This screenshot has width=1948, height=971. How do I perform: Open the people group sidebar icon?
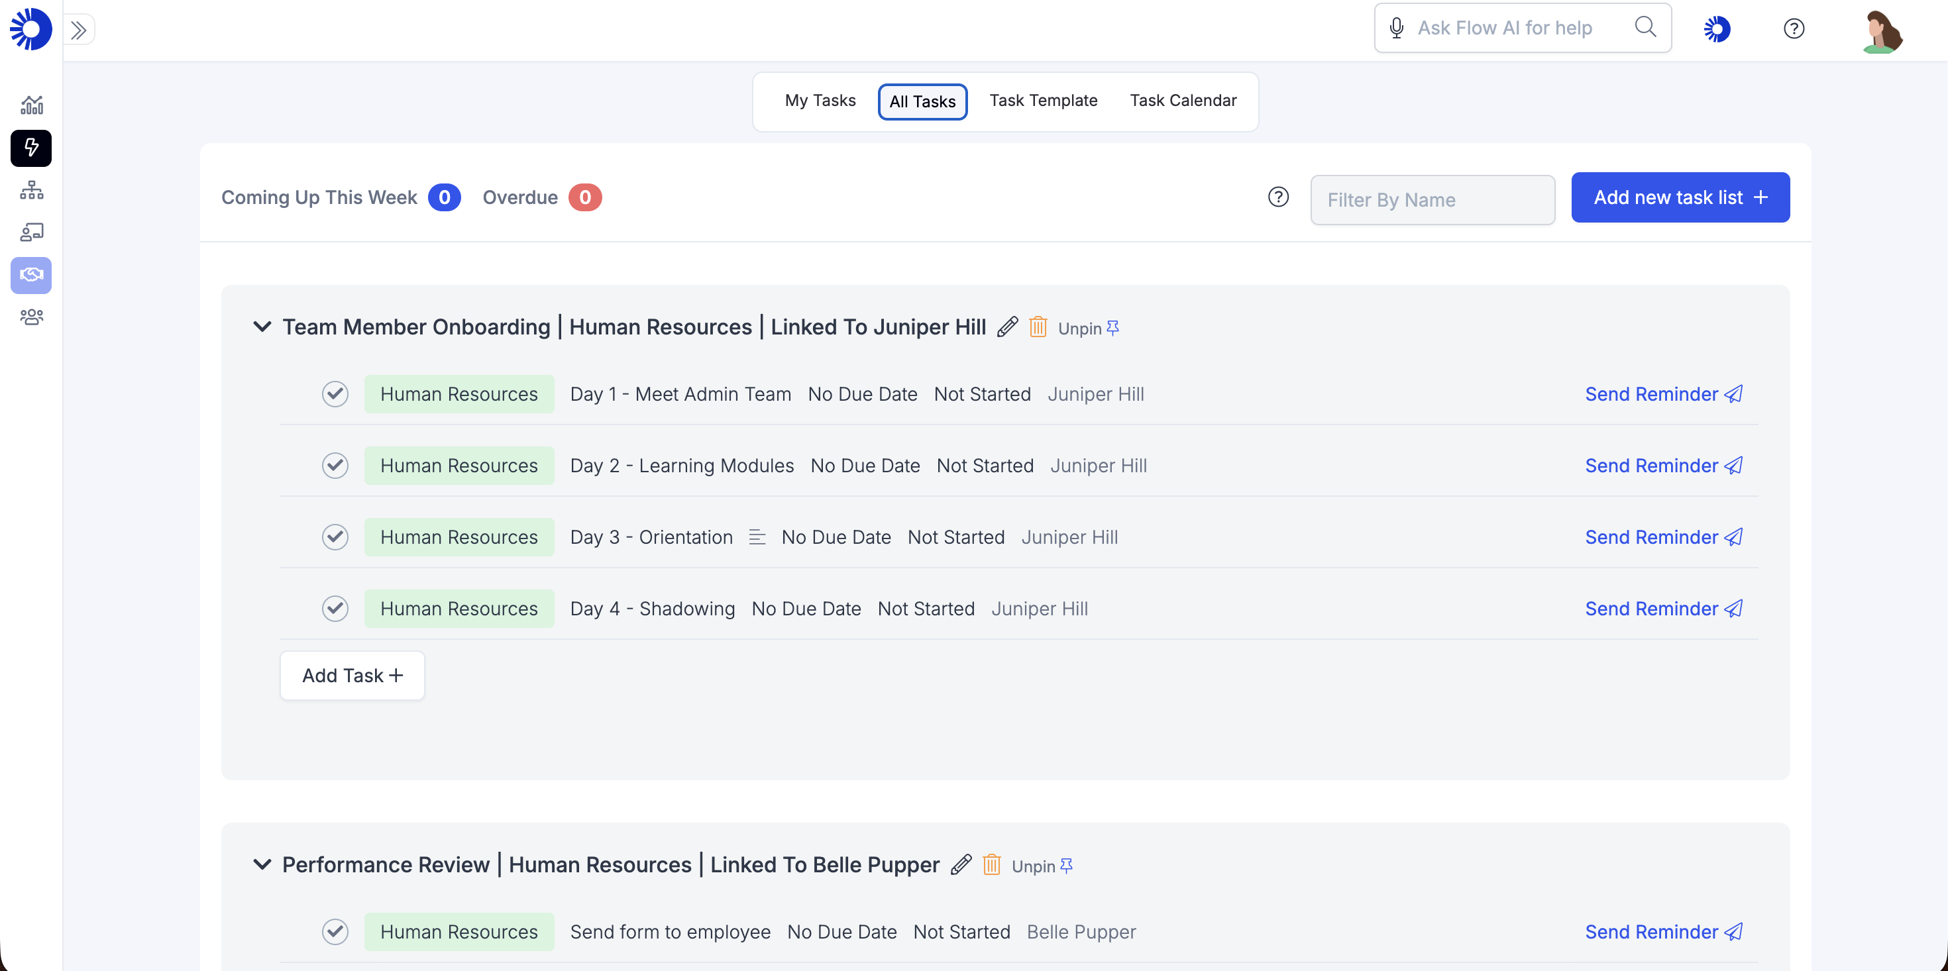pyautogui.click(x=31, y=317)
